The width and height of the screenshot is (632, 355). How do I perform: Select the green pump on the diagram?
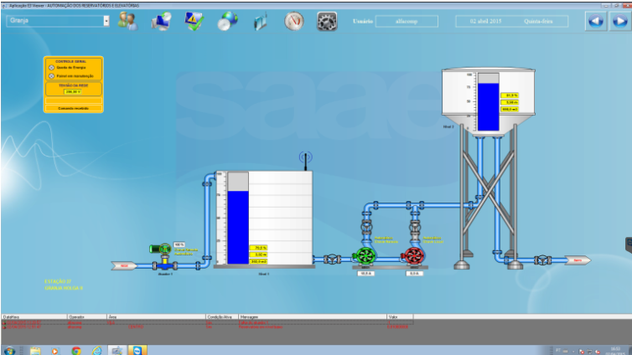[x=365, y=256]
